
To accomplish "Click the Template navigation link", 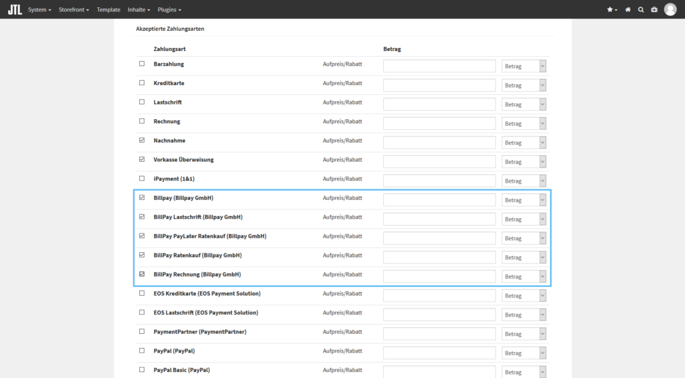I will coord(108,10).
